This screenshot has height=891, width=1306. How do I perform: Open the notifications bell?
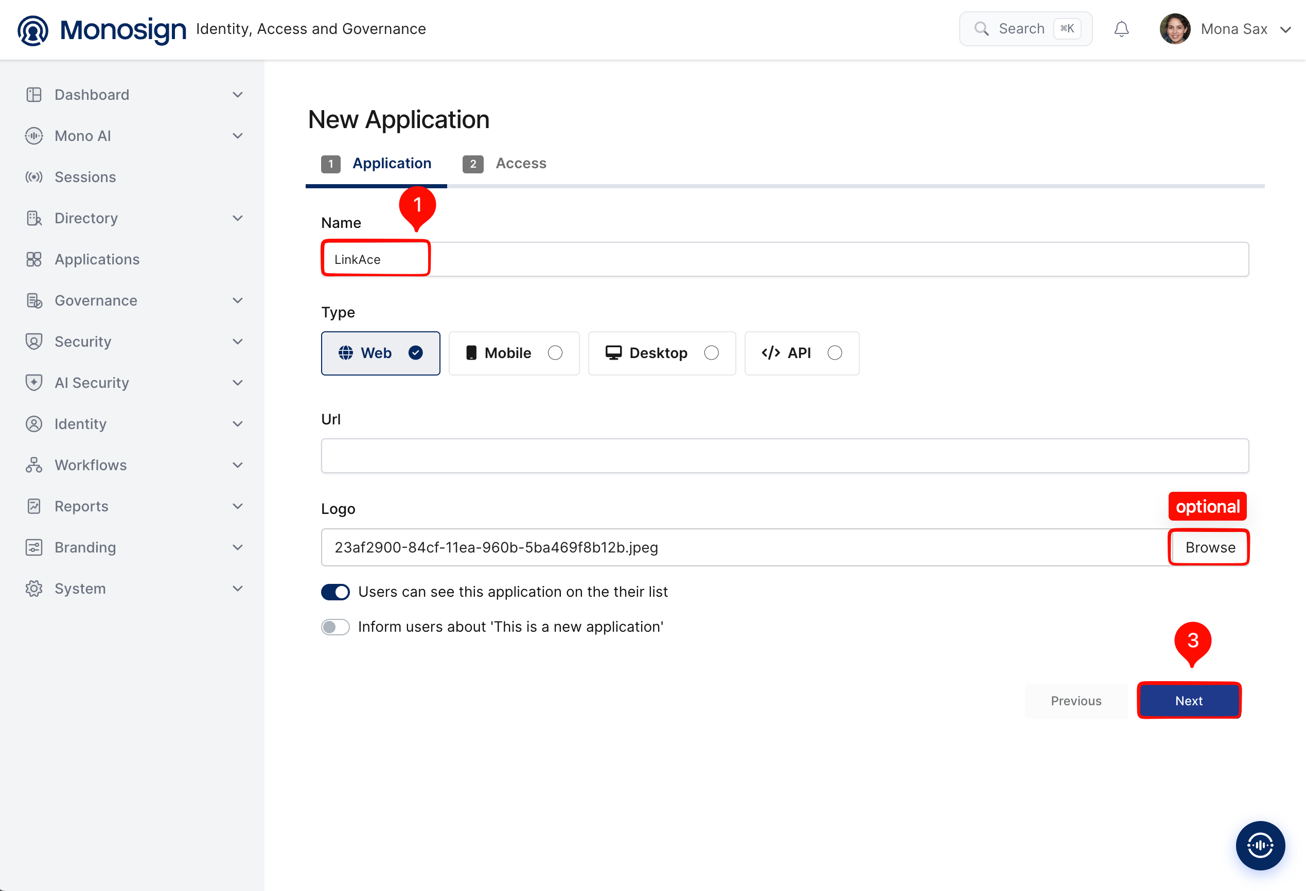1121,29
